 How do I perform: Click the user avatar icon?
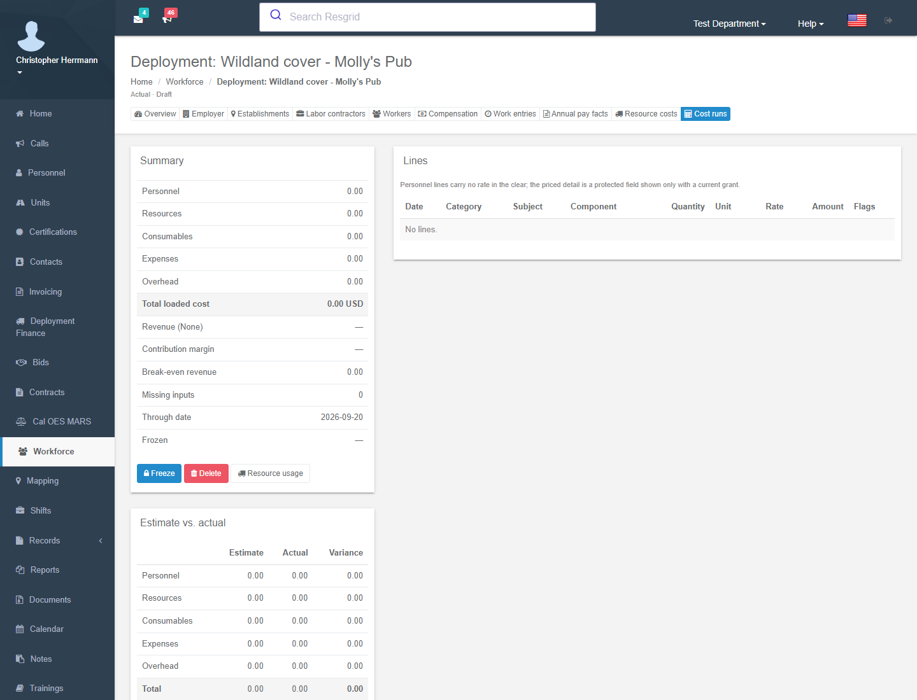31,36
